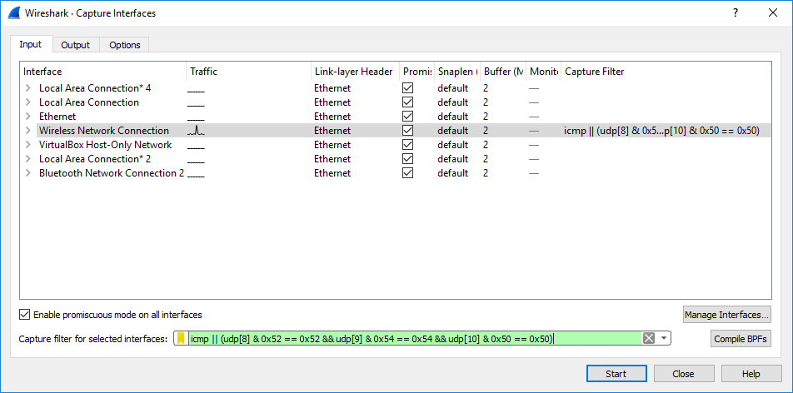Sort by the Interface column header
The height and width of the screenshot is (393, 793).
103,72
